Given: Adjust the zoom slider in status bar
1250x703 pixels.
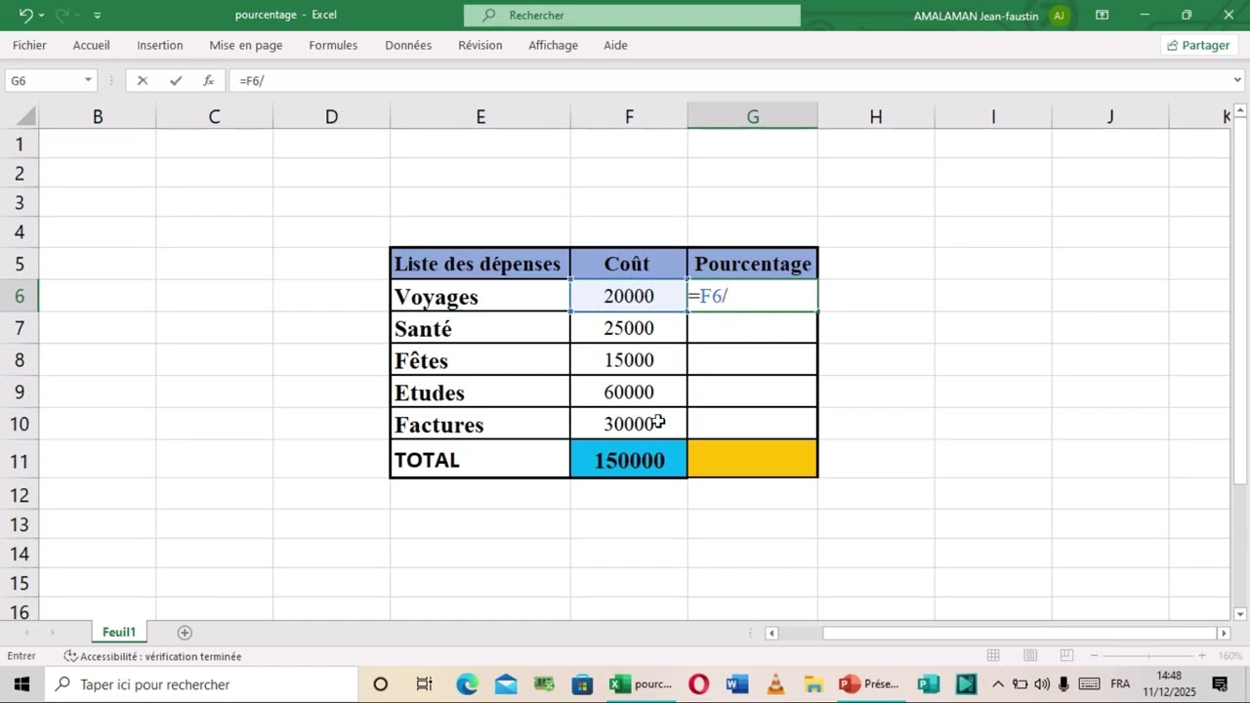Looking at the screenshot, I should click(x=1148, y=656).
